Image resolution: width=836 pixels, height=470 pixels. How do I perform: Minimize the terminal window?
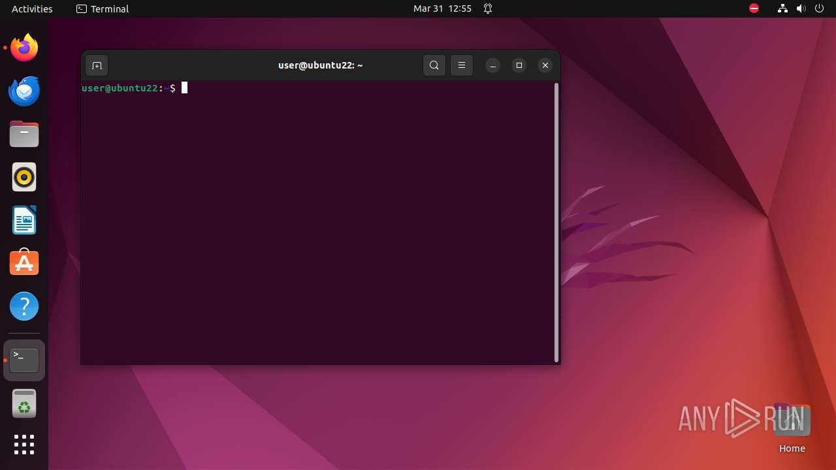(x=493, y=65)
